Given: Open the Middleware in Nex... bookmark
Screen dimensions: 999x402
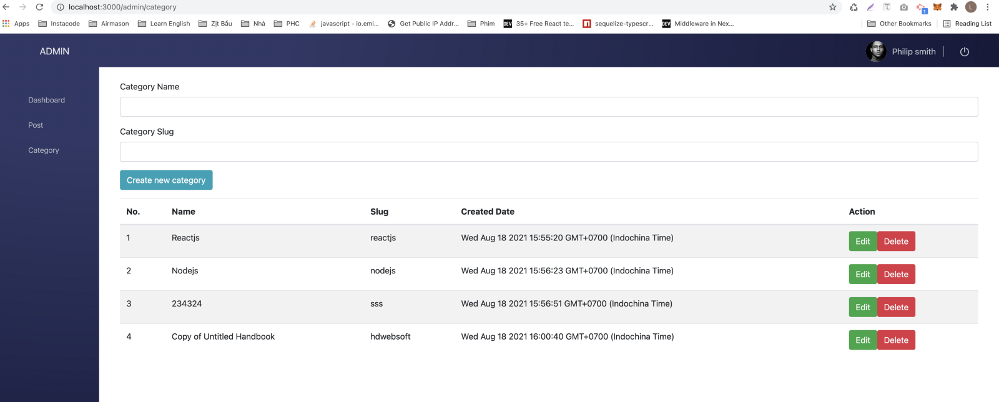Looking at the screenshot, I should pos(697,24).
